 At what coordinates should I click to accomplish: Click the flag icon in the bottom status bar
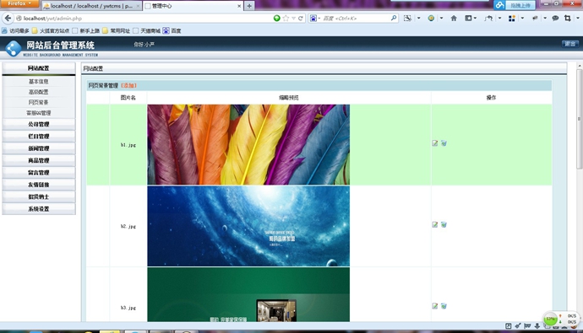click(x=527, y=326)
